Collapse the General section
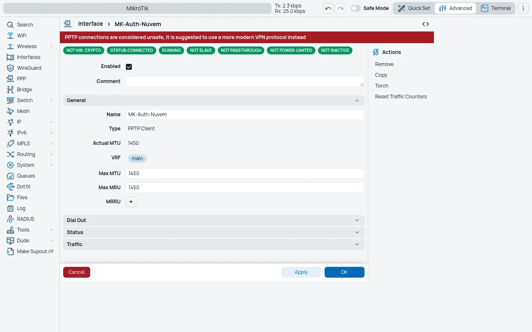532x332 pixels. [x=214, y=100]
